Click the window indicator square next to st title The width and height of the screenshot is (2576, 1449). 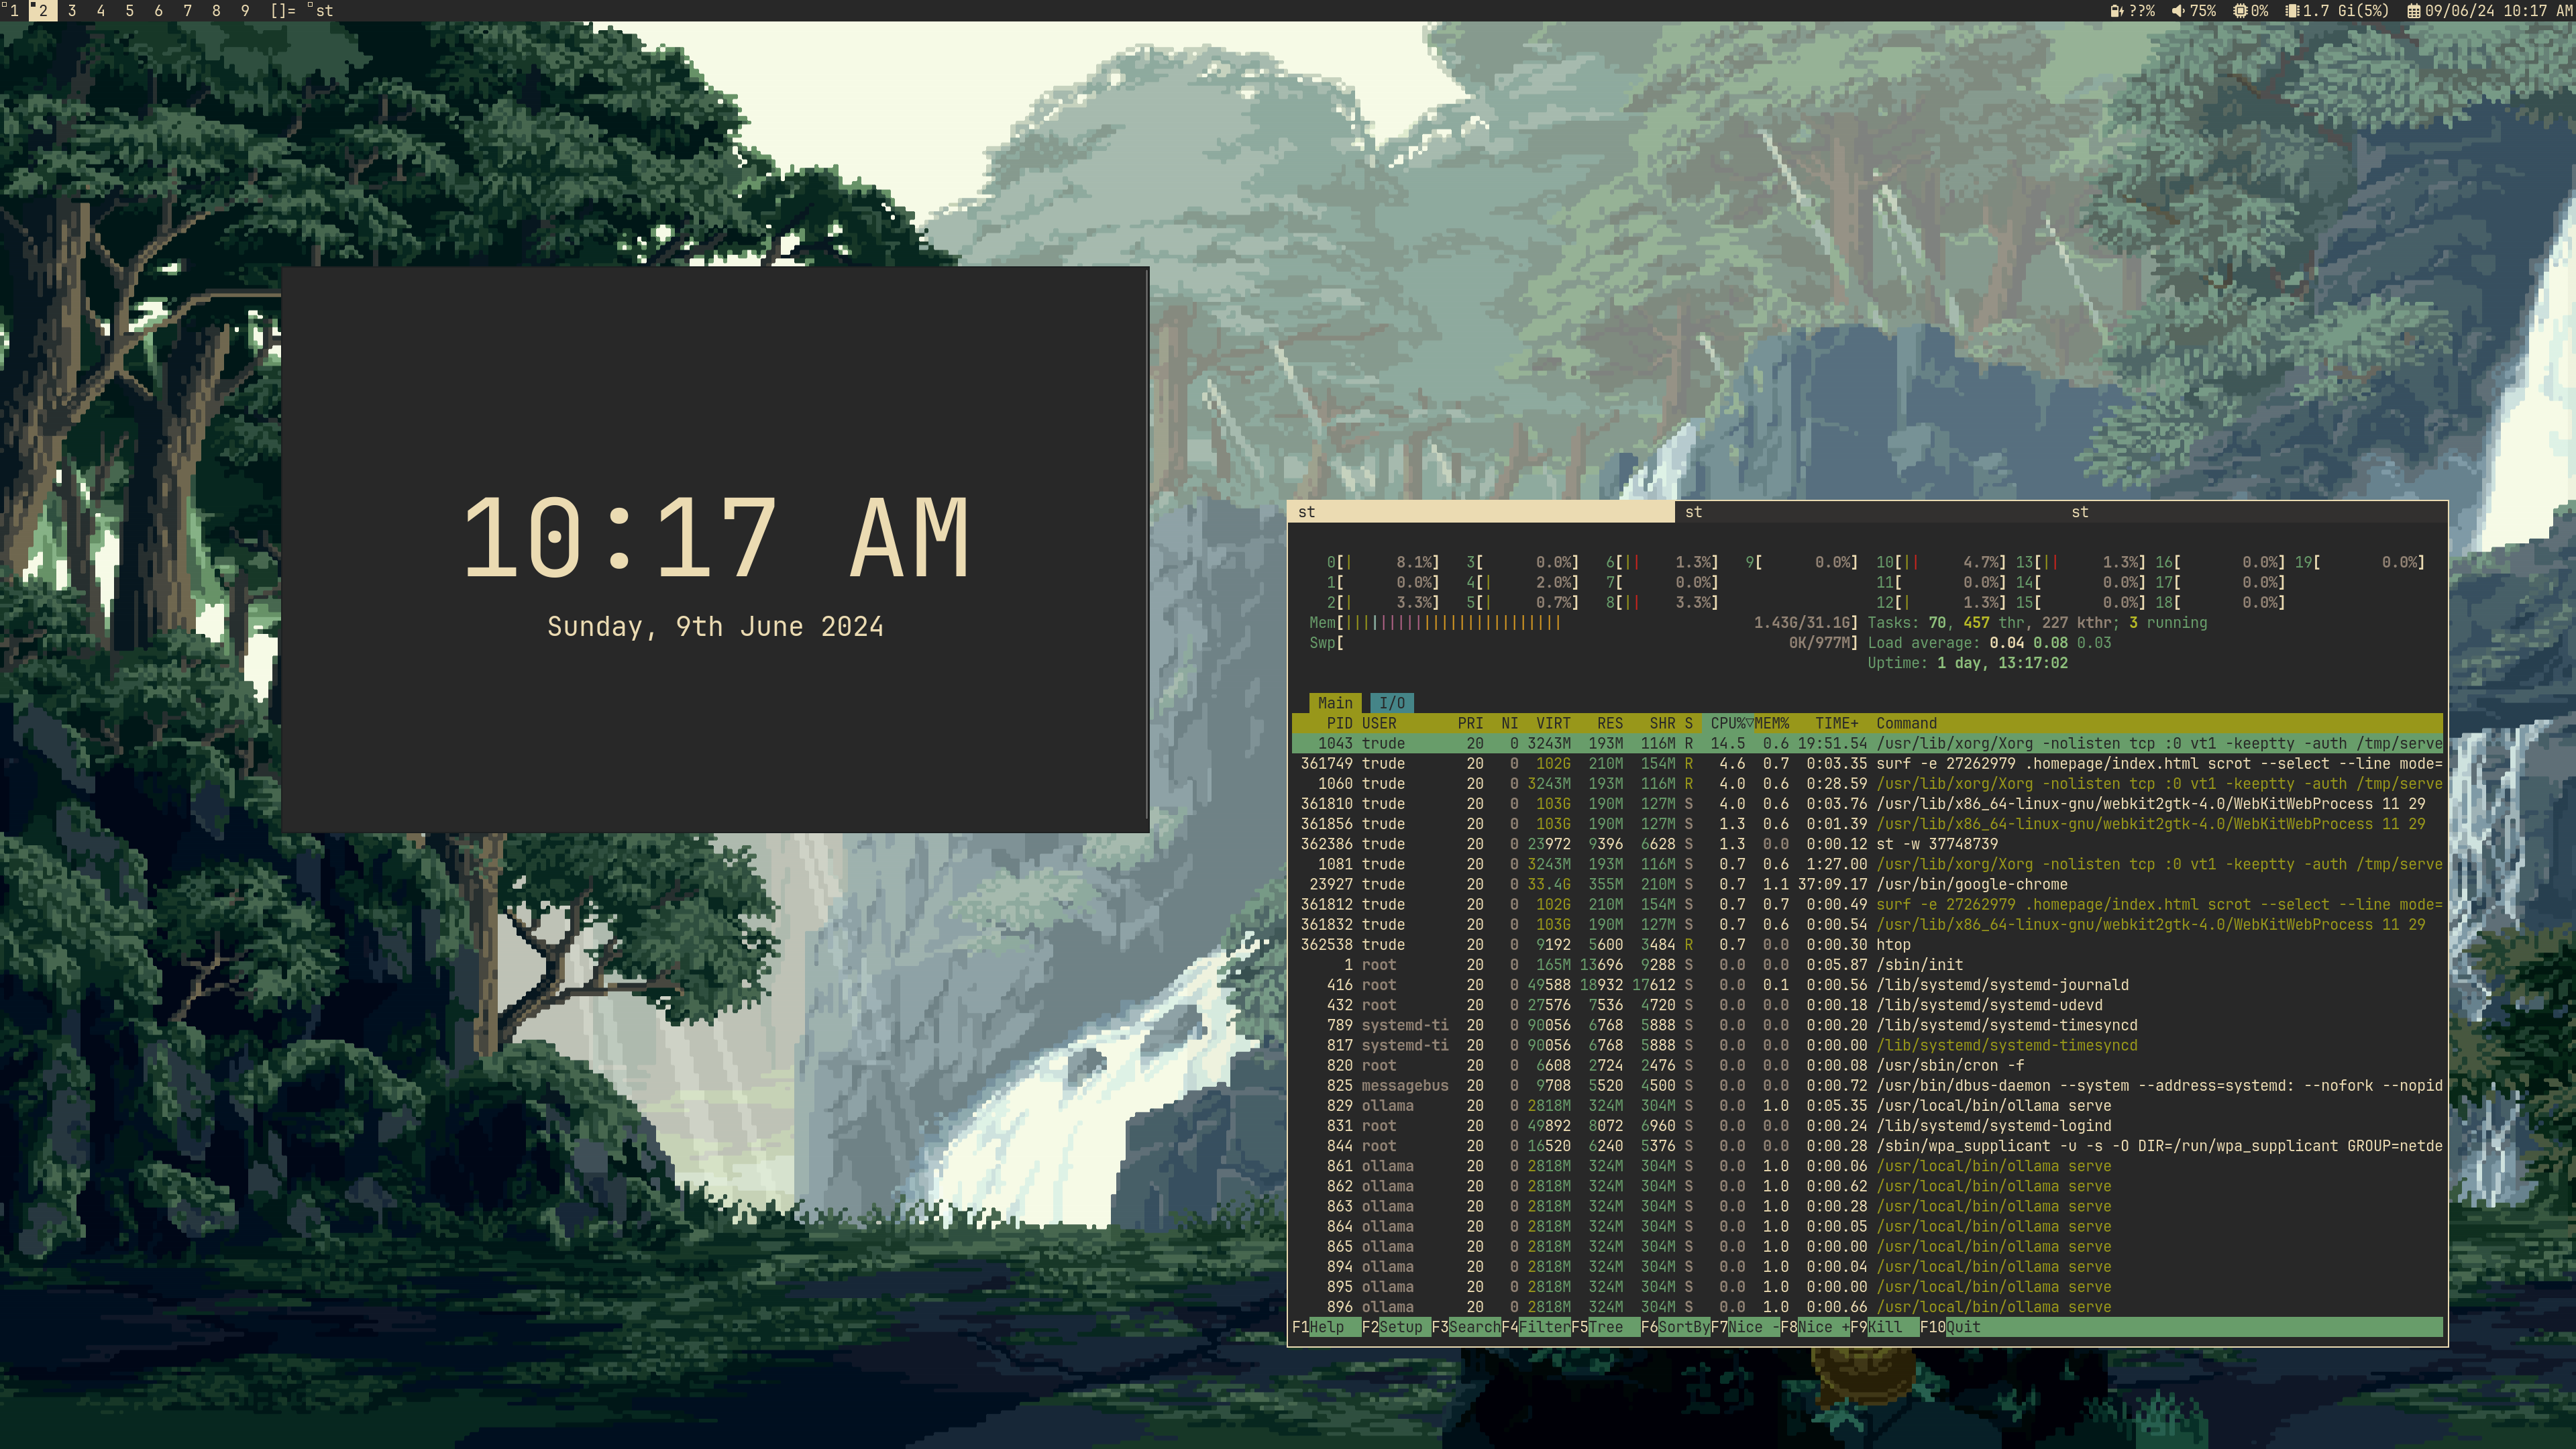pos(309,5)
